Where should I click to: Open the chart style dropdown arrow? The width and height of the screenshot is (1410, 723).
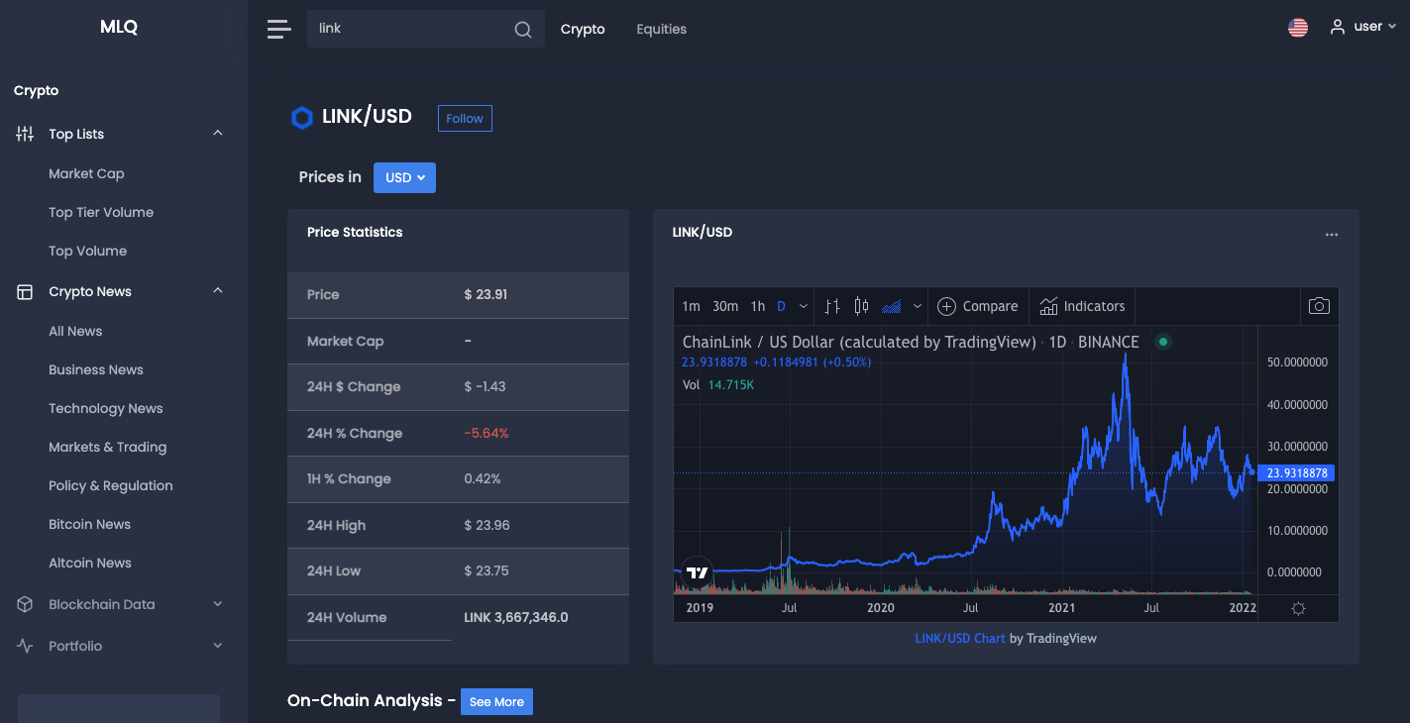point(918,306)
